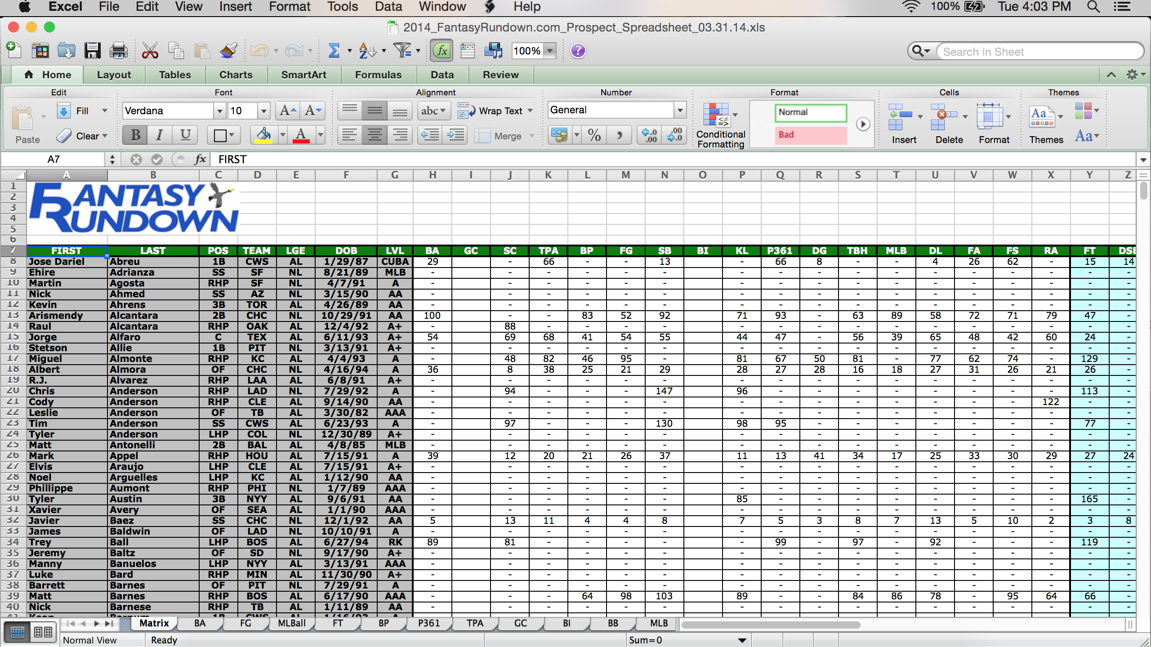Screen dimensions: 1151x647
Task: Open the Filter funnel tool
Action: pos(402,50)
